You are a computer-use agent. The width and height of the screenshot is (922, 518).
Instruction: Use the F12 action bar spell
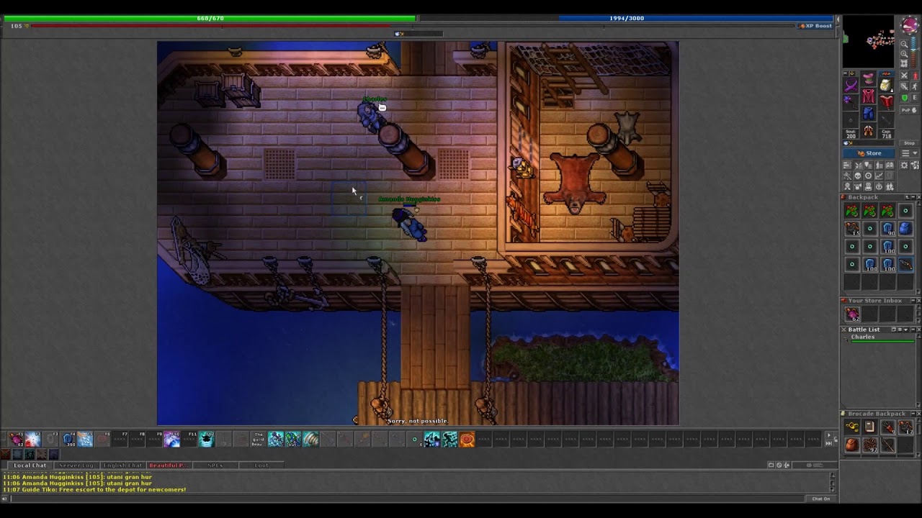(x=206, y=439)
